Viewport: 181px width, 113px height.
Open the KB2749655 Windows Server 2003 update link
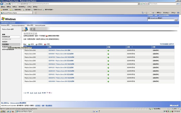tap(59, 50)
